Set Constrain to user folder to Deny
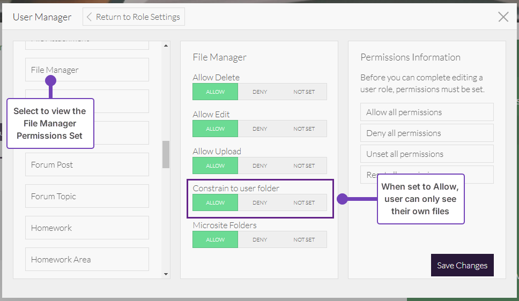This screenshot has height=301, width=519. pyautogui.click(x=259, y=202)
